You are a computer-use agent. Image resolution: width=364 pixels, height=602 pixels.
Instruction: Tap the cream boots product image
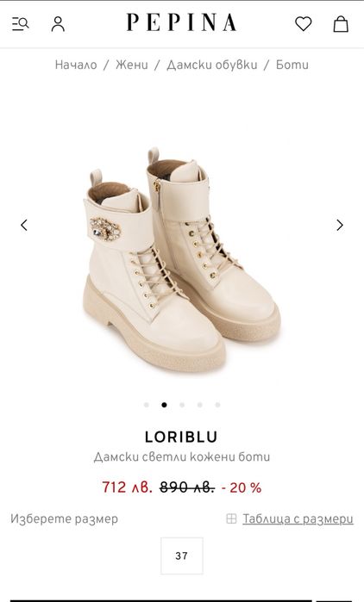(182, 259)
